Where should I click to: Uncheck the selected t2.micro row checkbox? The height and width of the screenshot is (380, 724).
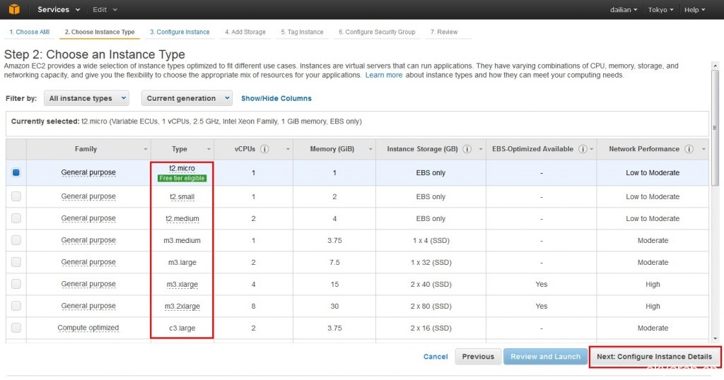(16, 172)
